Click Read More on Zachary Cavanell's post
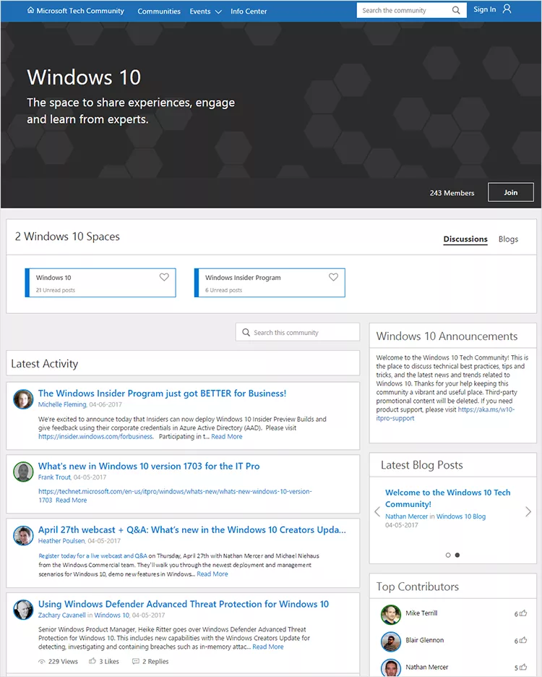This screenshot has height=677, width=542. [x=268, y=647]
